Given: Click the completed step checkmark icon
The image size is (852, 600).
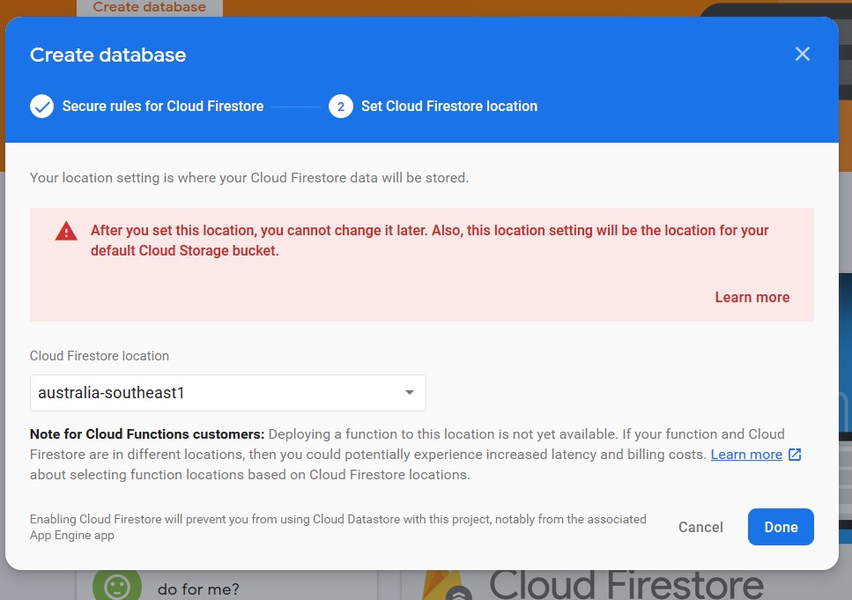Looking at the screenshot, I should (41, 107).
